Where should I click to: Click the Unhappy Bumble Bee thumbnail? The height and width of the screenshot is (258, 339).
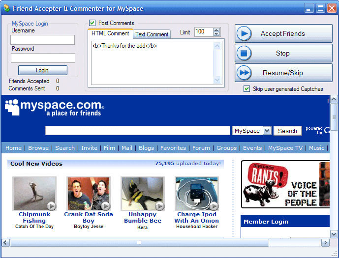tap(143, 194)
